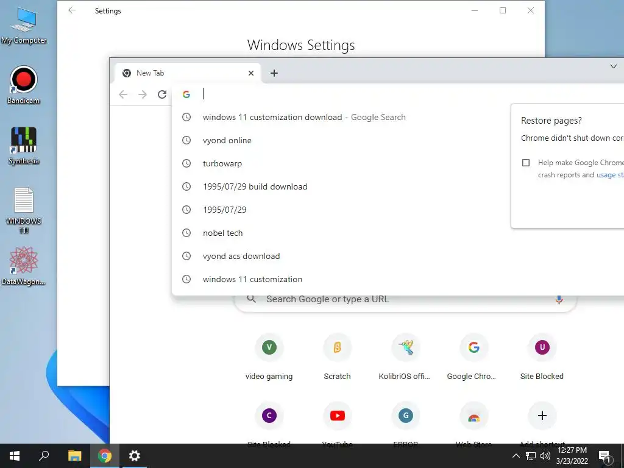Click the Google icon in address bar
Screen dimensions: 624x468
(186, 94)
